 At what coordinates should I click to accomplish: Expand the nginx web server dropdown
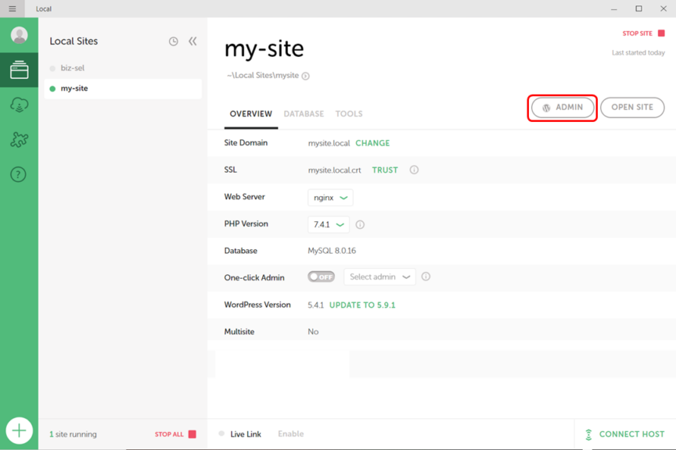point(330,198)
